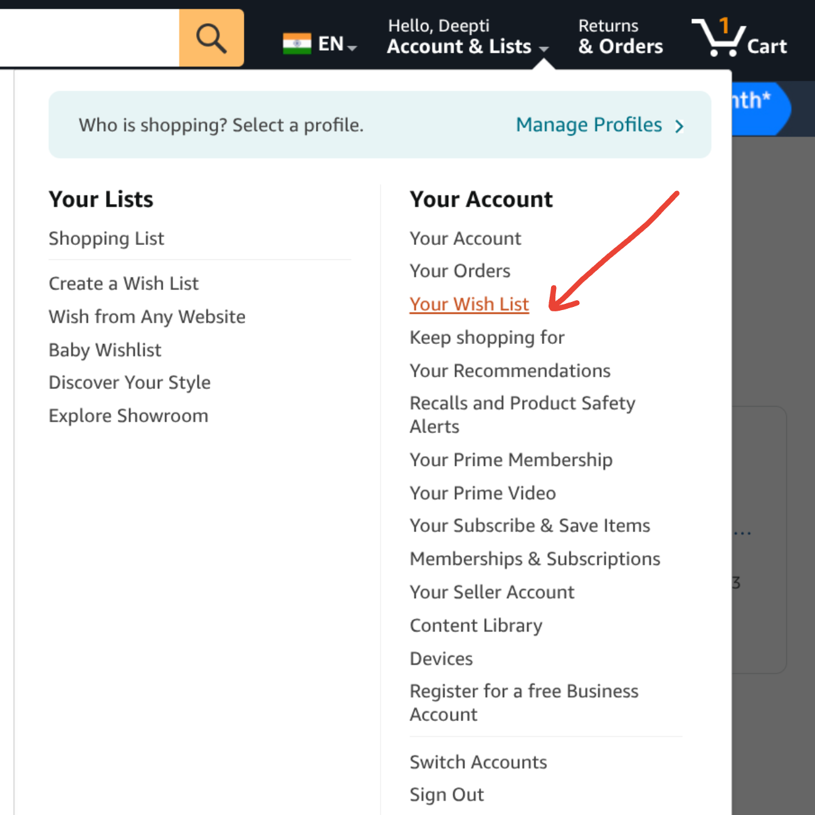Open the Baby Wishlist

[x=105, y=350]
